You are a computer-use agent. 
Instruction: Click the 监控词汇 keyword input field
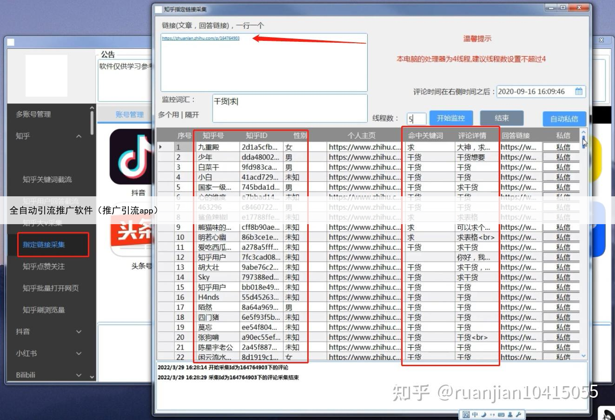(290, 108)
